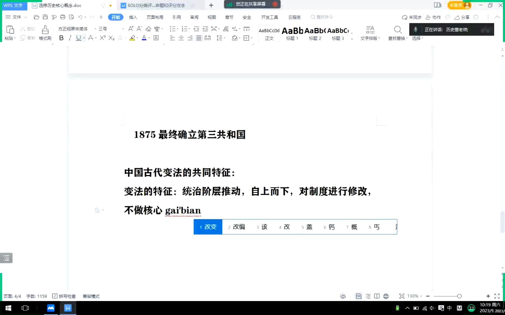Click the character border icon

point(156,38)
